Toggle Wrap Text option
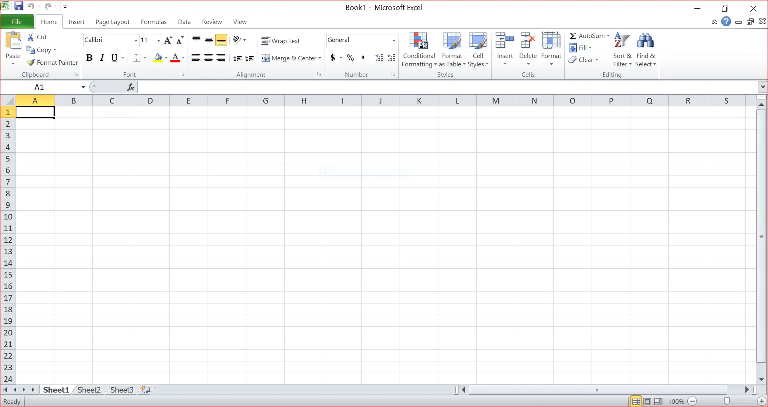The height and width of the screenshot is (407, 768). [280, 41]
